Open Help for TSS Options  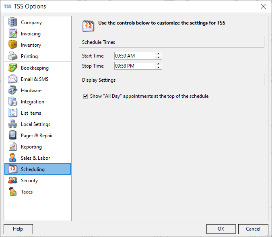pos(18,229)
